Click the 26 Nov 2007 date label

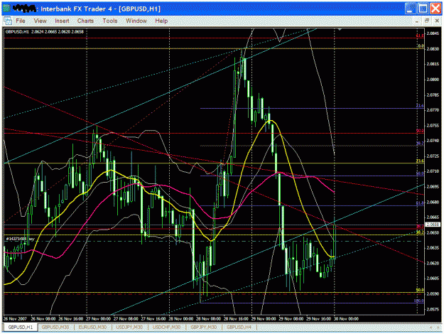15,318
